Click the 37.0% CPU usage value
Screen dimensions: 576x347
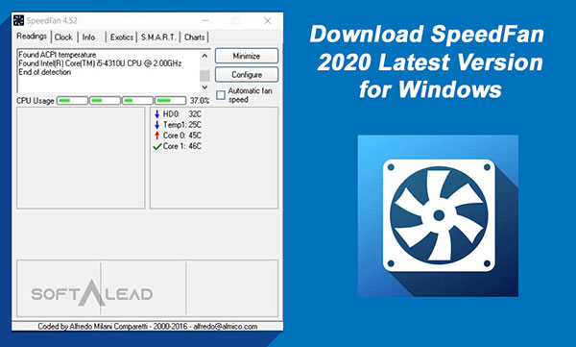200,101
